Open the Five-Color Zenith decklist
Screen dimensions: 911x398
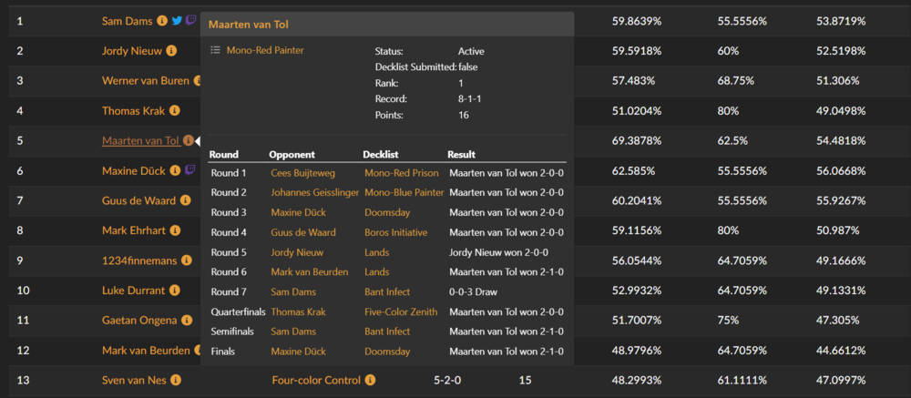tap(401, 311)
